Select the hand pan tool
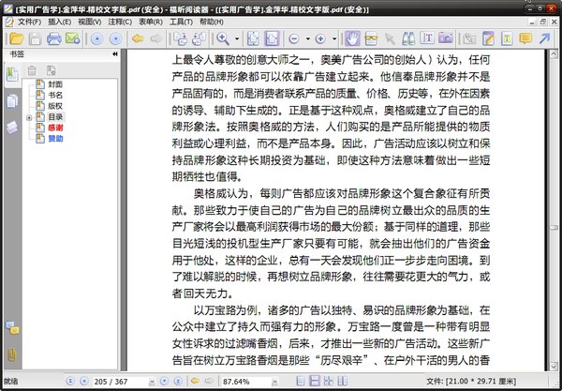 [x=353, y=38]
